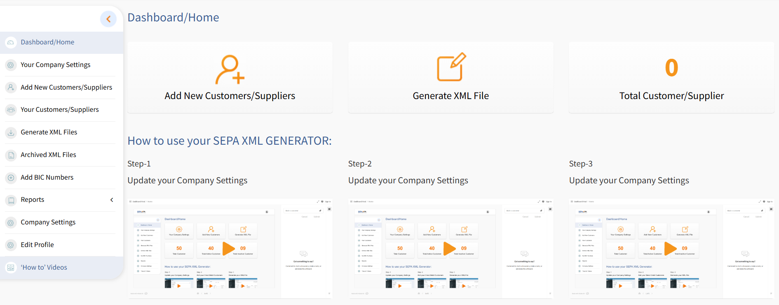Click the Dashboard/Home sidebar icon
The height and width of the screenshot is (305, 779).
point(11,42)
